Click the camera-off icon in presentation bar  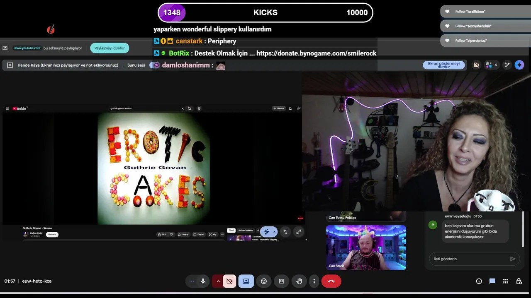click(x=476, y=65)
